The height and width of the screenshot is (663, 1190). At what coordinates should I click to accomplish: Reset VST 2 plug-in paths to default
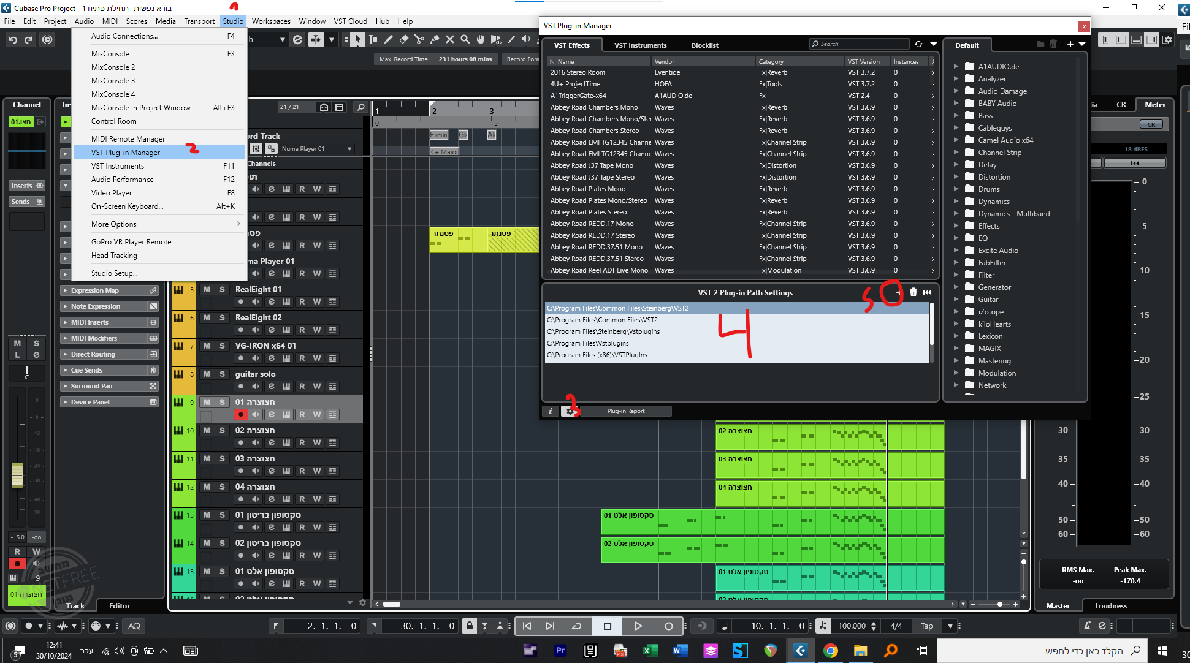coord(927,292)
